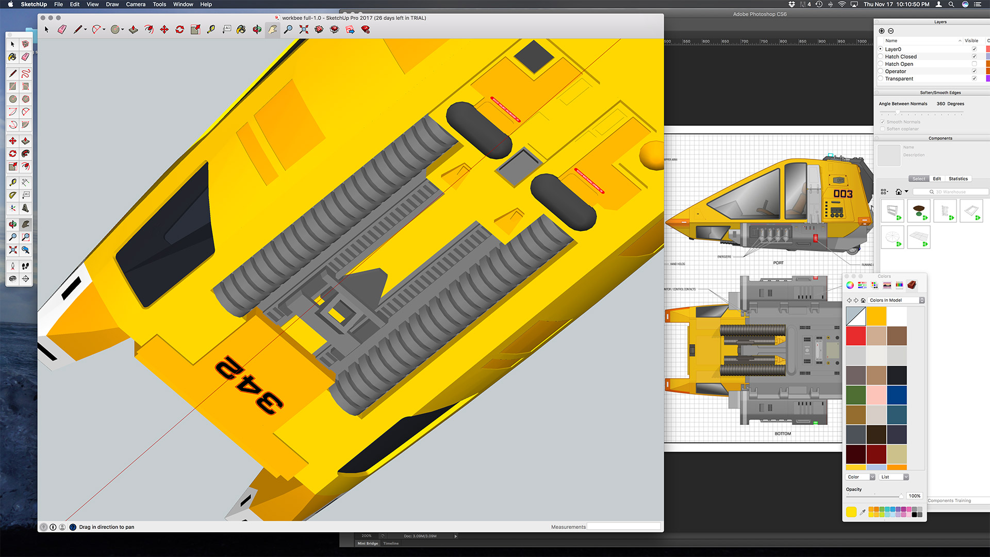Choose the Push/Pull tool in top toolbar
This screenshot has width=990, height=557.
click(133, 30)
